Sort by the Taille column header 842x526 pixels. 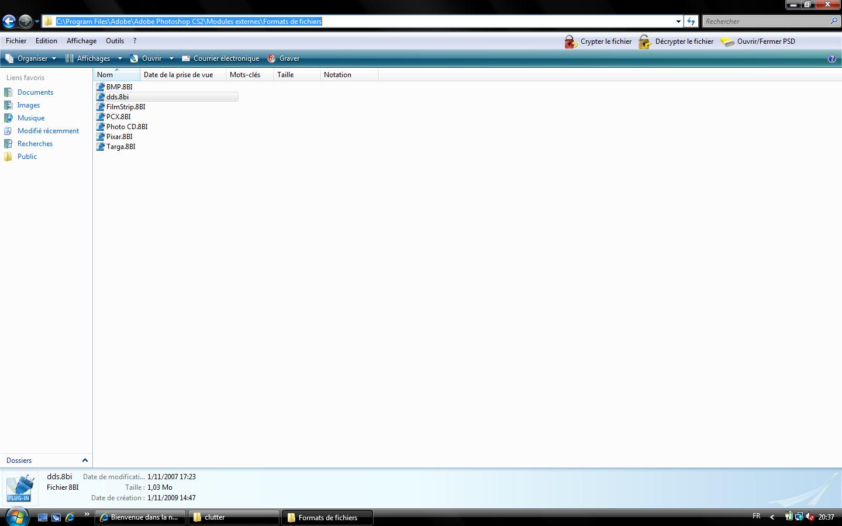click(x=296, y=75)
